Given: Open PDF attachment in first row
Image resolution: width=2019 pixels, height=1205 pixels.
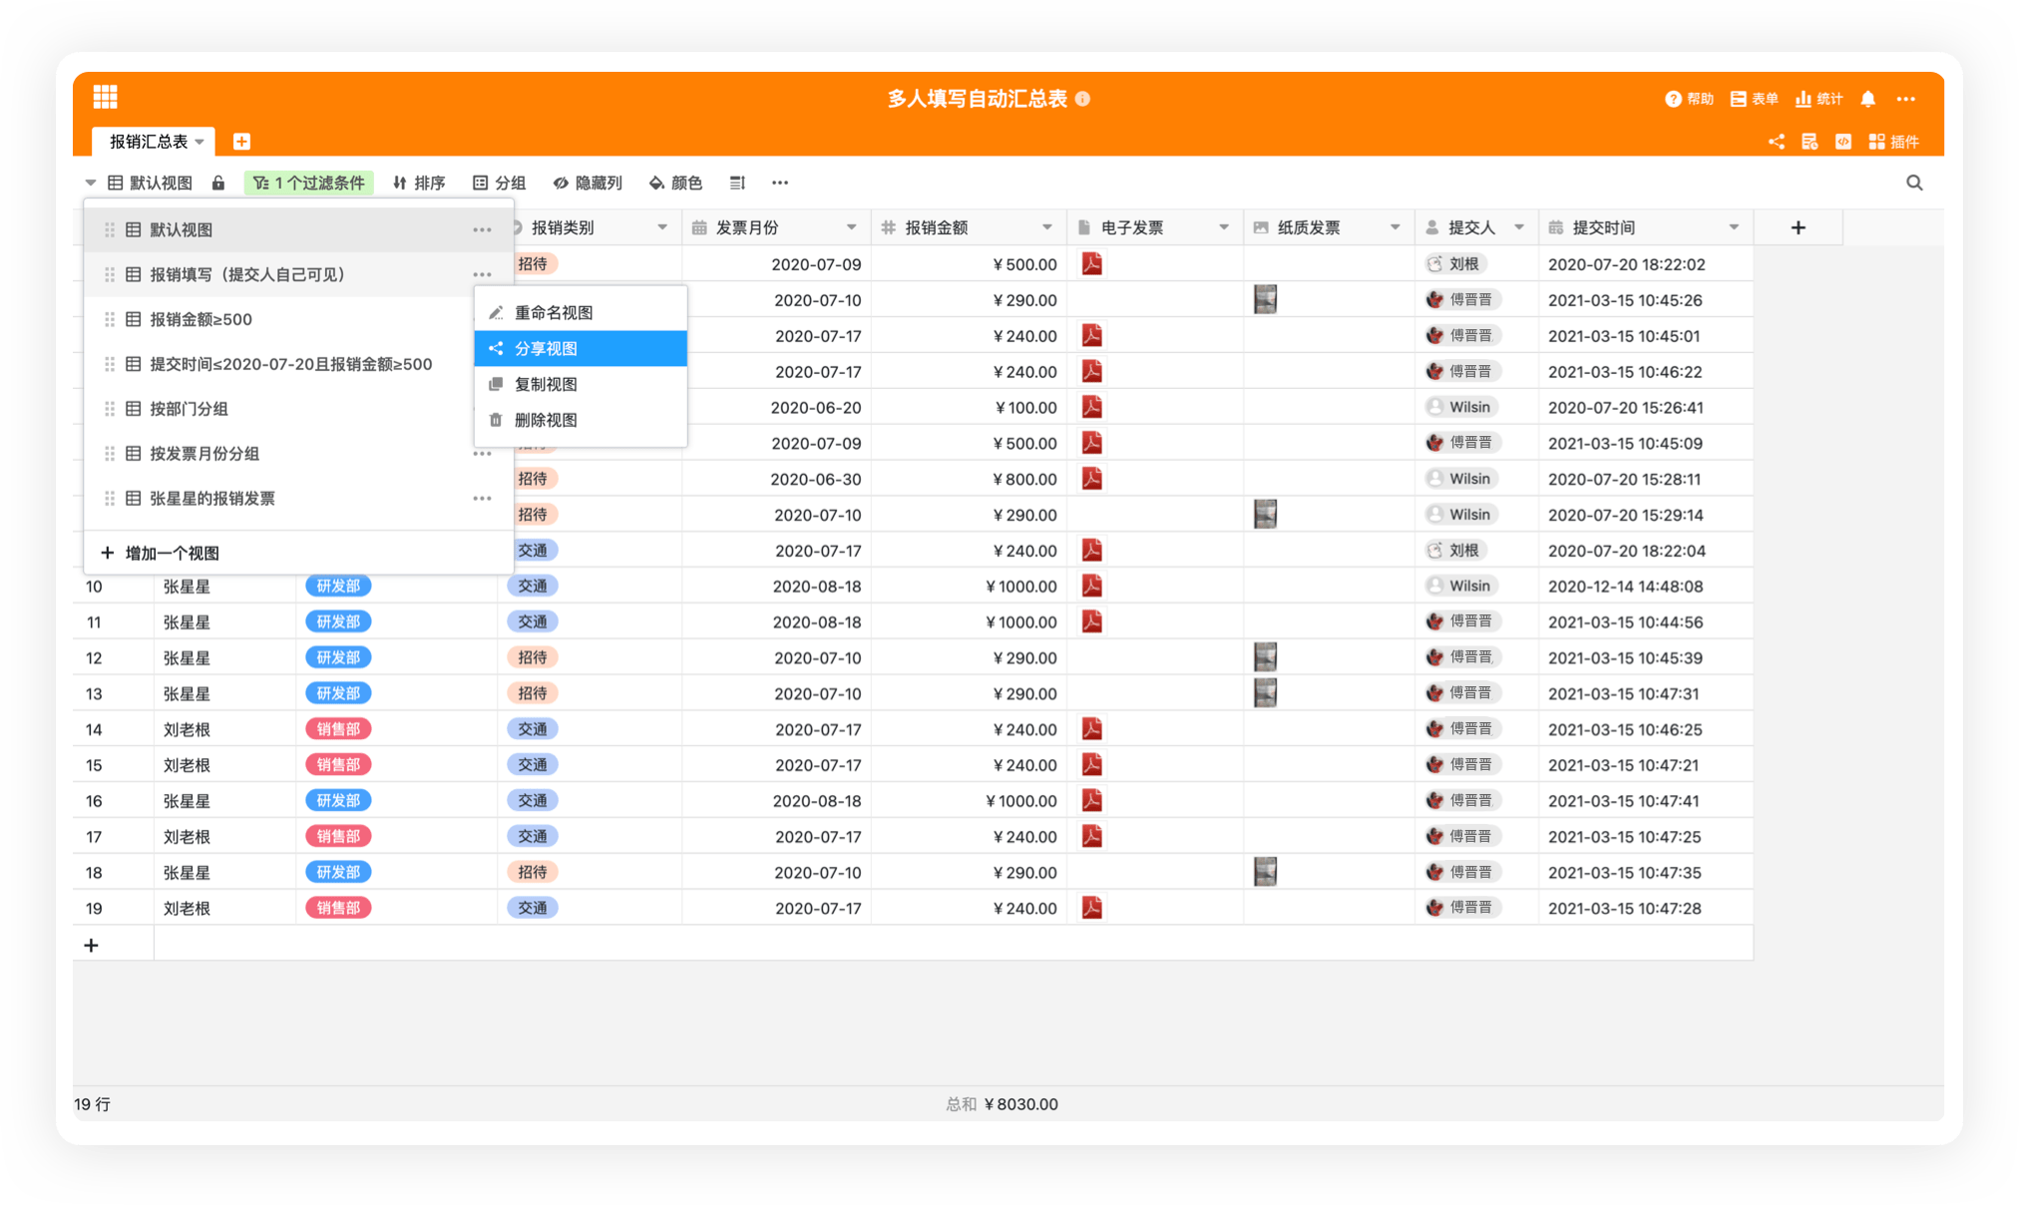Looking at the screenshot, I should coord(1091,264).
